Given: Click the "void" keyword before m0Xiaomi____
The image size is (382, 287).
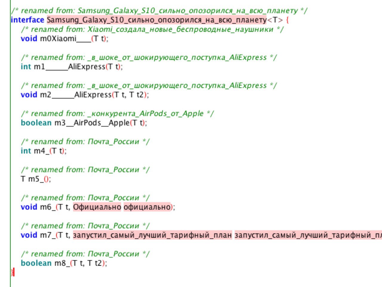Looking at the screenshot, I should 29,38.
